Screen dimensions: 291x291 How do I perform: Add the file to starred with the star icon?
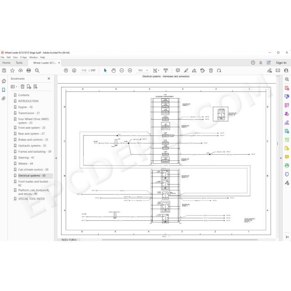point(12,71)
